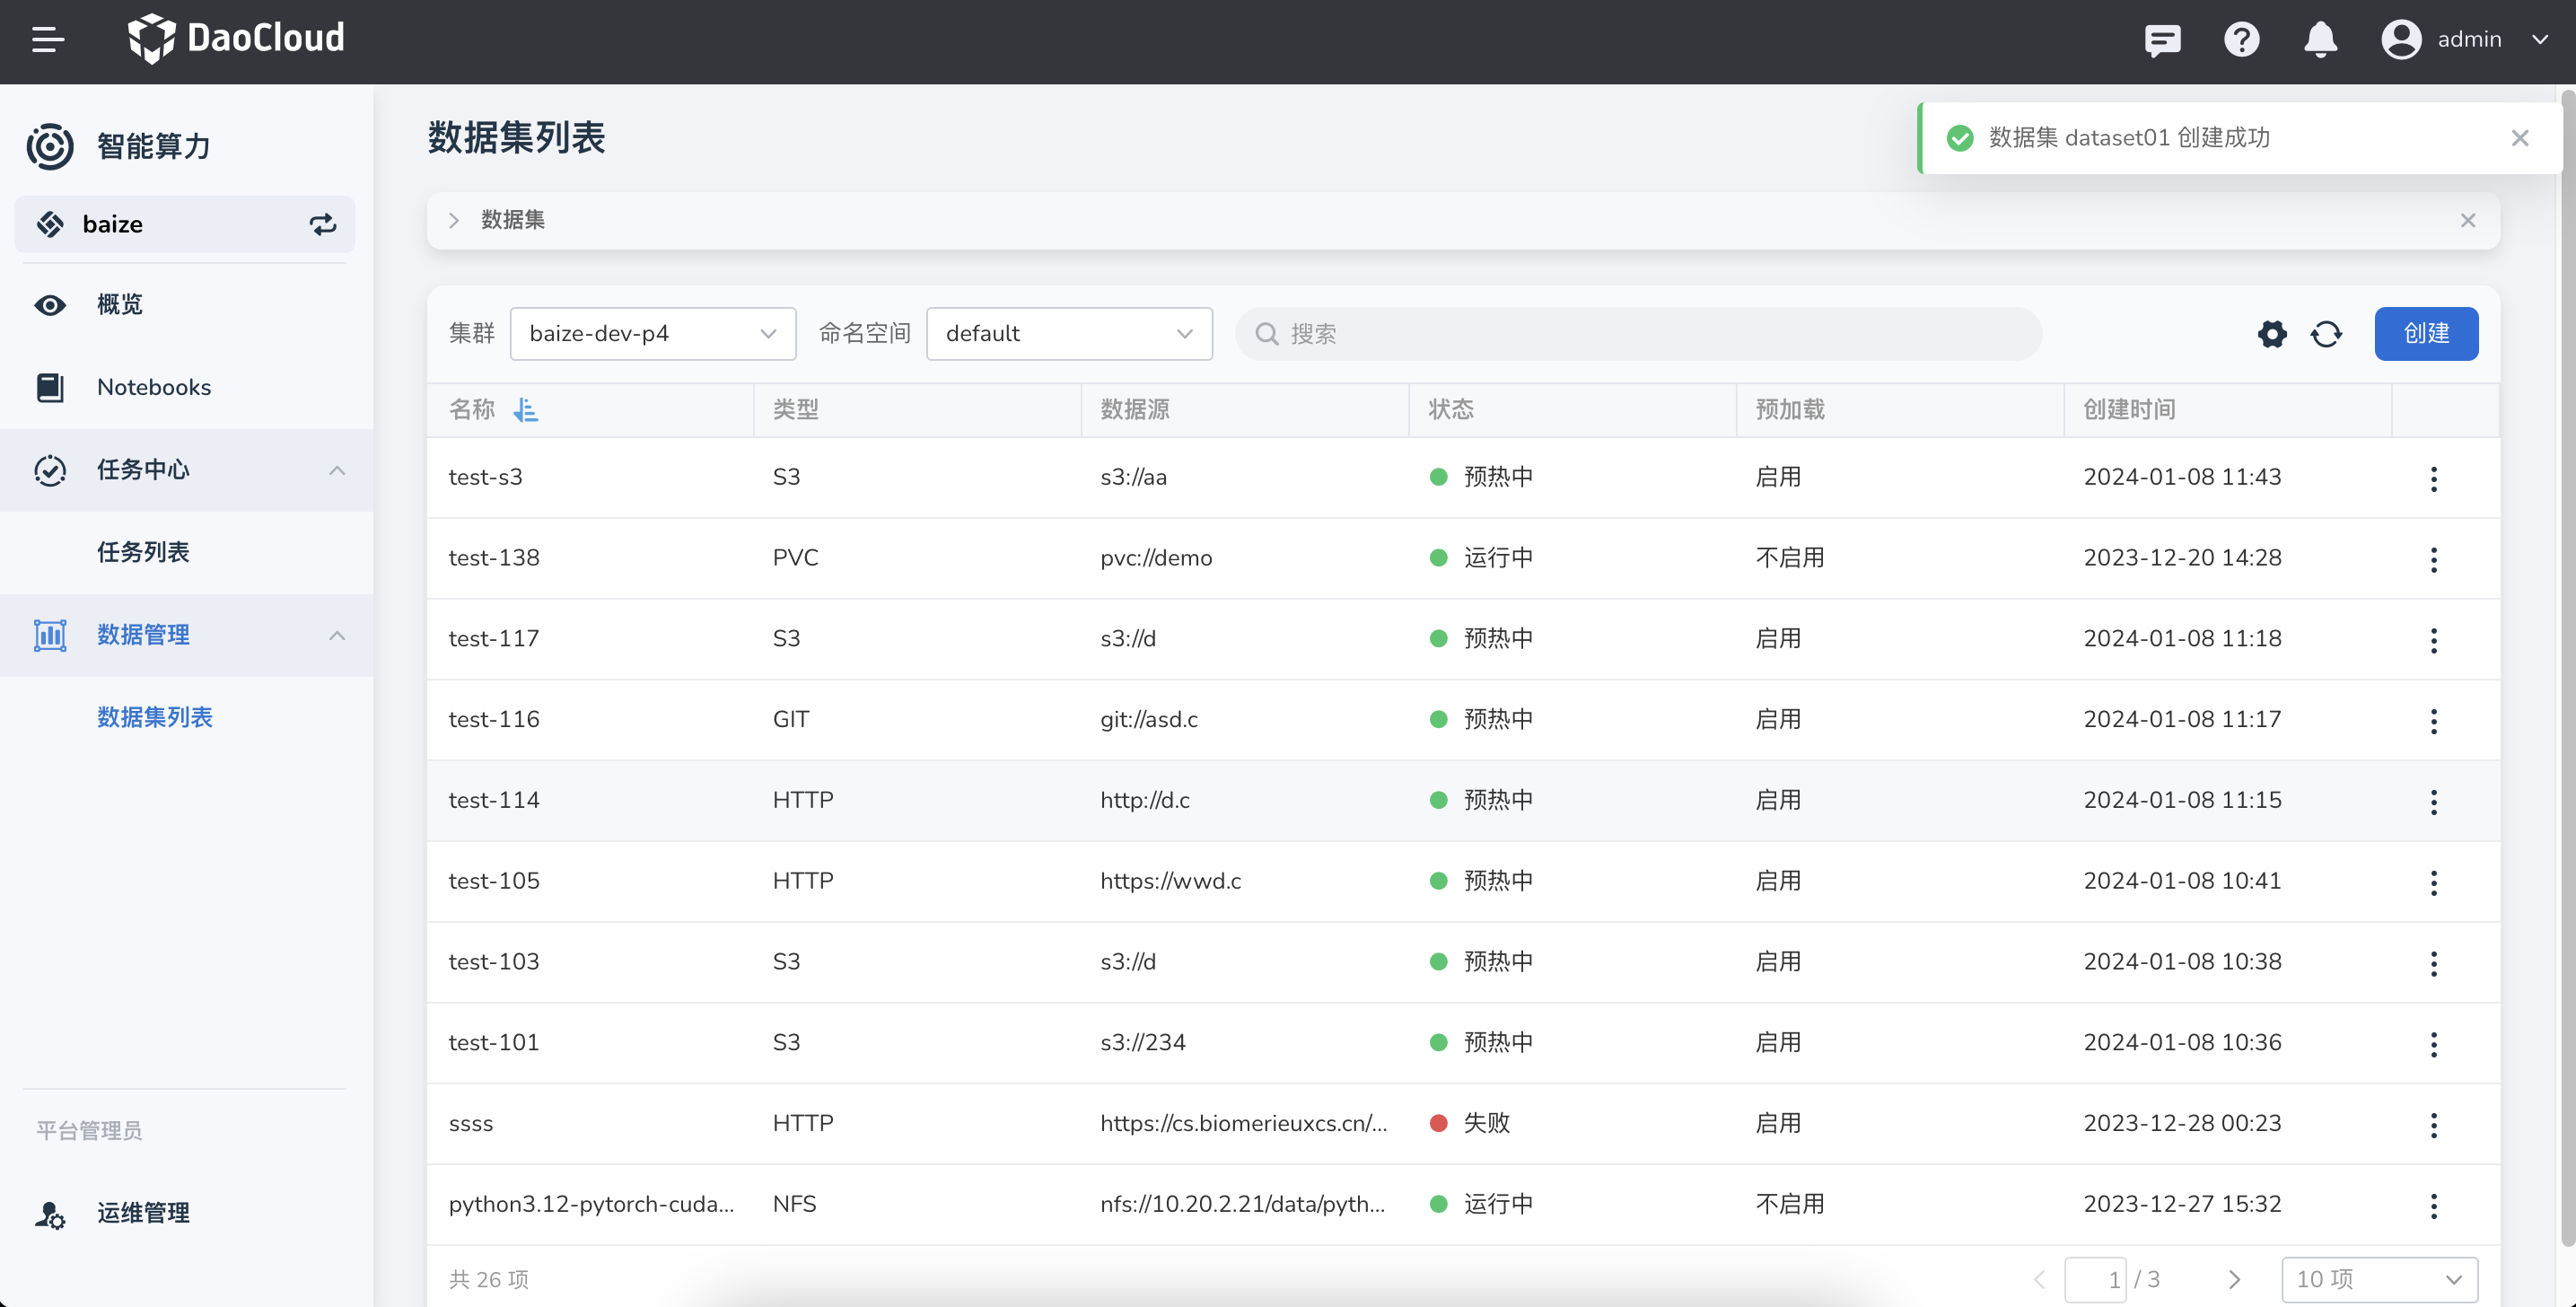Switch workspace via baize swap icon
Image resolution: width=2576 pixels, height=1307 pixels.
coord(322,224)
